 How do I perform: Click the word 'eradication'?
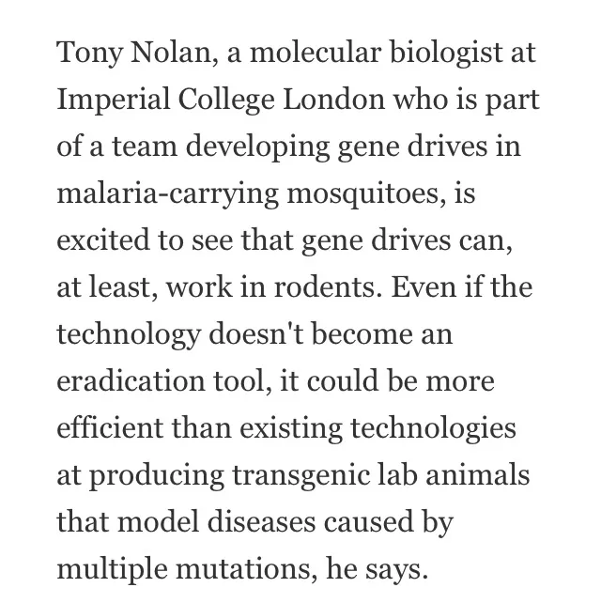[x=131, y=380]
